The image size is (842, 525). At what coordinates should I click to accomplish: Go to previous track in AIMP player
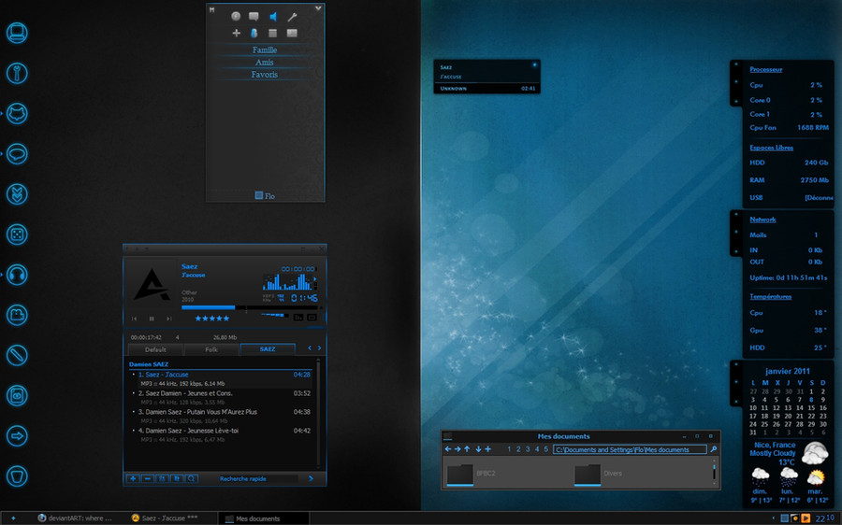click(x=134, y=319)
